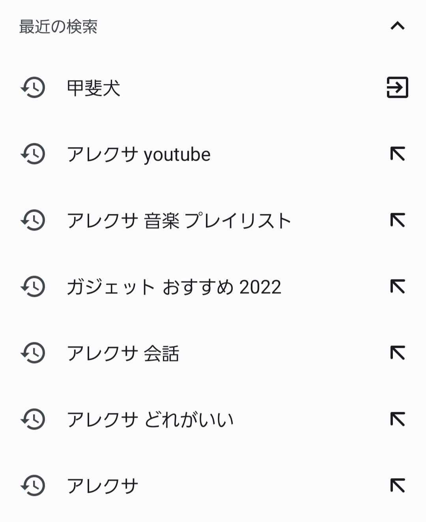
Task: Click history icon beside アレクサ どれがいい
Action: (x=33, y=419)
